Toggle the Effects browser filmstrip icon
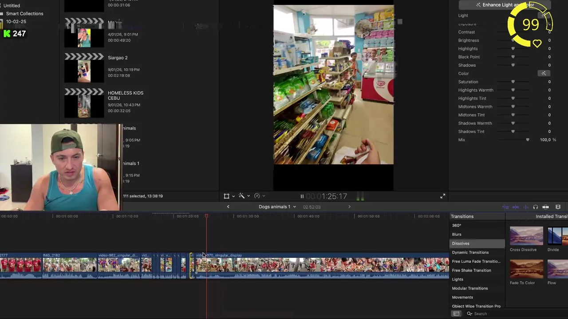 pos(558,207)
